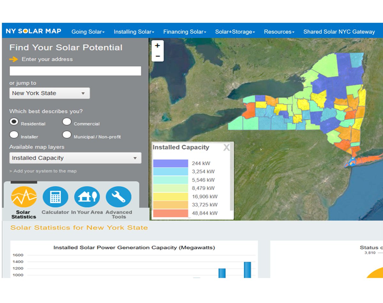Open the In Your Area icon
Image resolution: width=383 pixels, height=303 pixels.
coord(87,197)
